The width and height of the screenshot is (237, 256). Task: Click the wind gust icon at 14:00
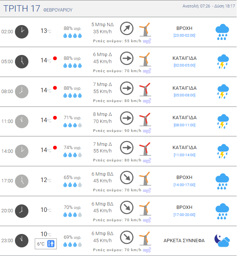pyautogui.click(x=147, y=160)
